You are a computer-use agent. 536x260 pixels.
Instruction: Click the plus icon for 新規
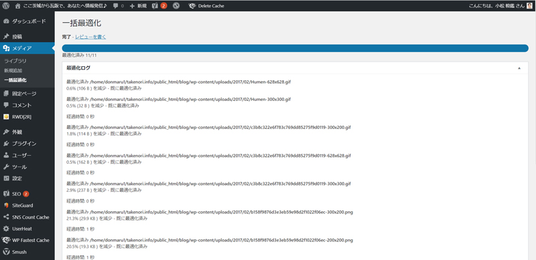click(132, 6)
